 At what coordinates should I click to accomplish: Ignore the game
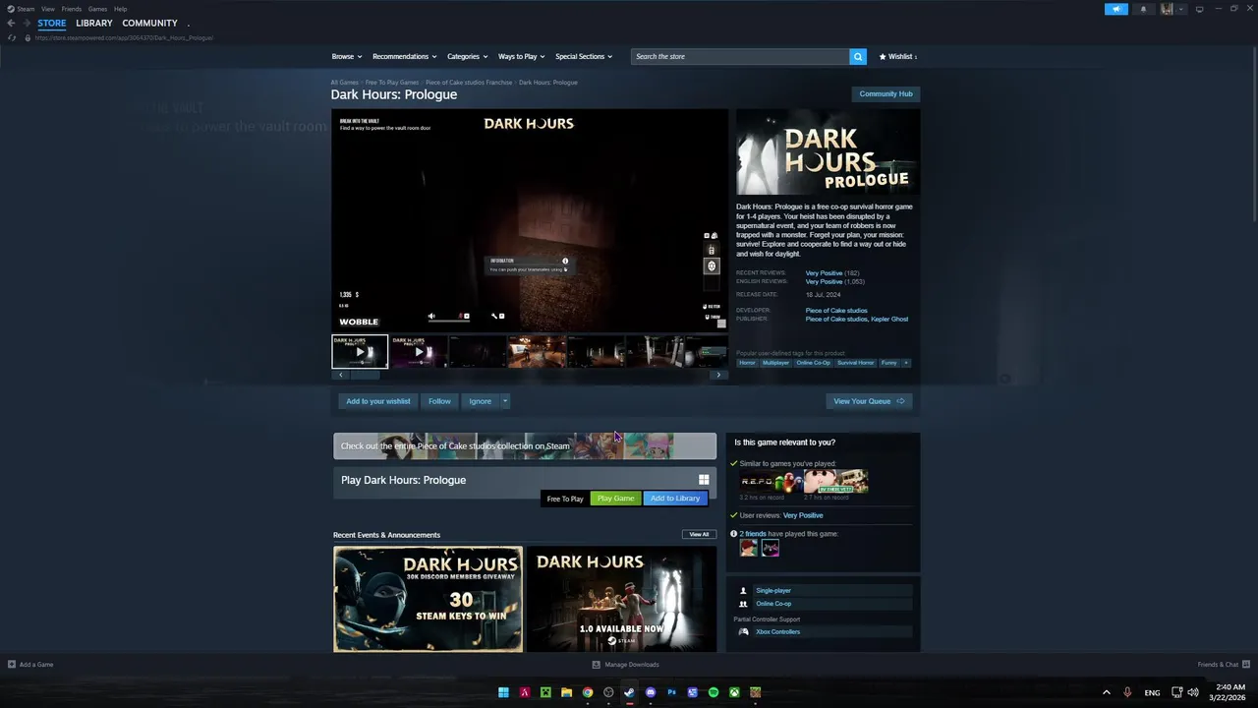(x=480, y=401)
